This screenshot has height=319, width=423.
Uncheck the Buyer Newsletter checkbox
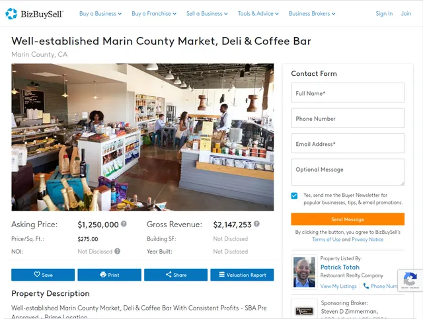click(x=294, y=195)
